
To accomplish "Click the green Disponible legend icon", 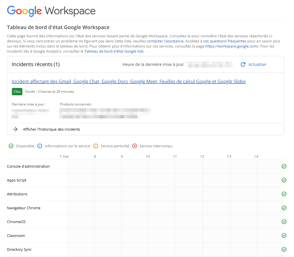I will tap(11, 146).
